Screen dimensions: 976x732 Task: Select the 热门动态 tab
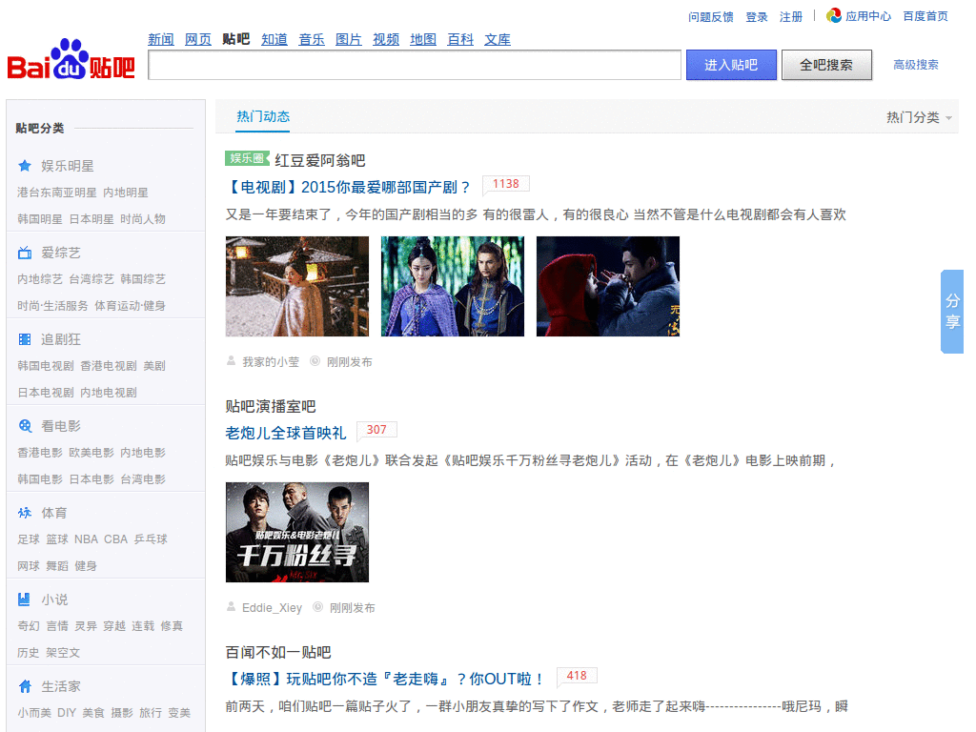coord(263,115)
